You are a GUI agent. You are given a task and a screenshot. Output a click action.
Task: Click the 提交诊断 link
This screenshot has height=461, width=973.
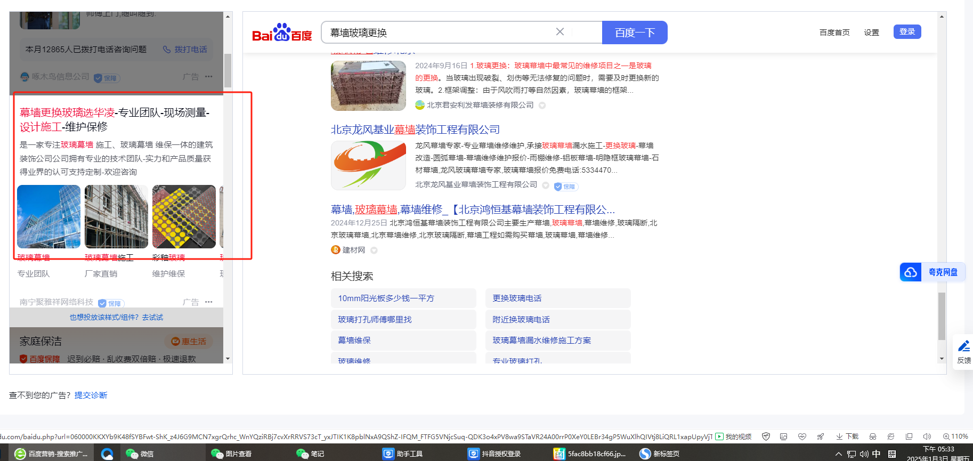[x=91, y=395]
